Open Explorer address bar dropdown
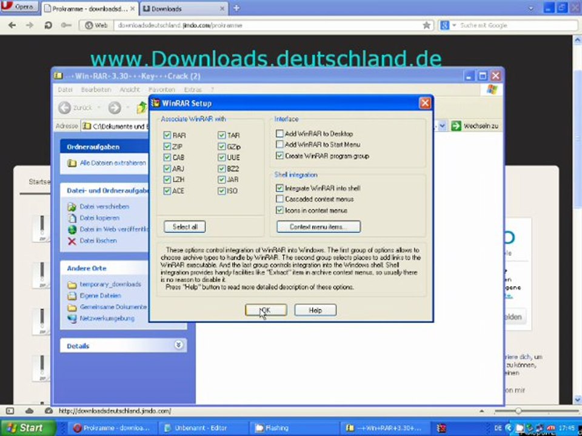Image resolution: width=582 pixels, height=436 pixels. [442, 126]
